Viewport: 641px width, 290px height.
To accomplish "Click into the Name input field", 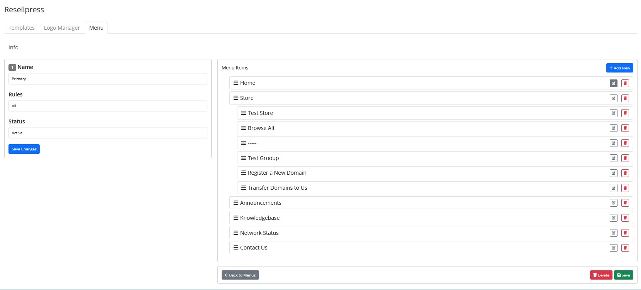I will [x=108, y=79].
